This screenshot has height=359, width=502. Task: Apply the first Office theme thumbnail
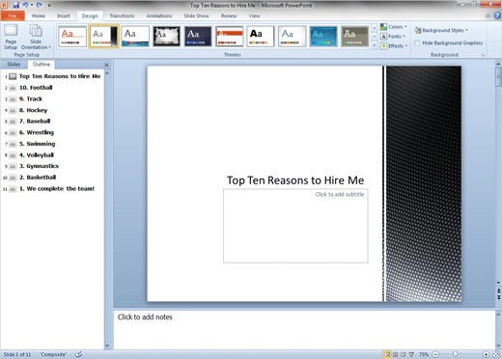72,37
